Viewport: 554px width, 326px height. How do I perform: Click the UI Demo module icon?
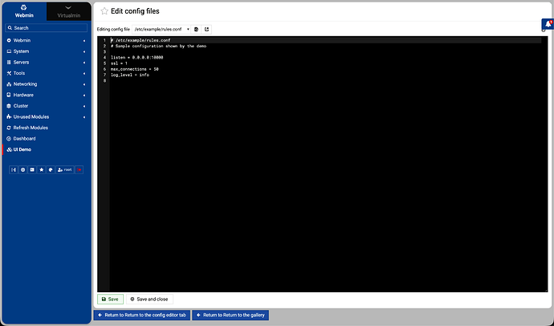[x=9, y=150]
